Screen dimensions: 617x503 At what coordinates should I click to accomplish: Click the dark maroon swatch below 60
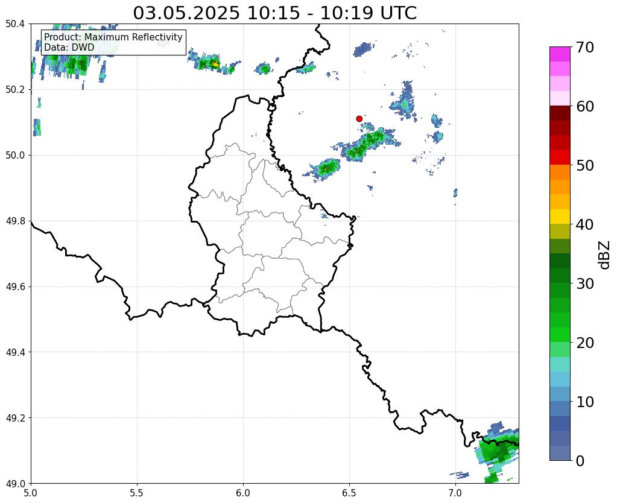click(x=560, y=113)
